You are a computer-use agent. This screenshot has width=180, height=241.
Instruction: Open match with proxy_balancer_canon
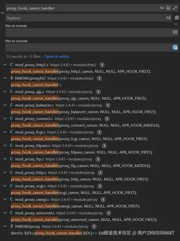click(84, 112)
